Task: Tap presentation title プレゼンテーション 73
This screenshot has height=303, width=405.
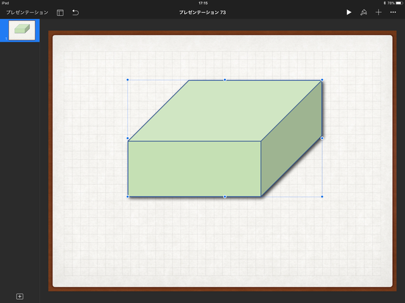Action: (x=202, y=13)
